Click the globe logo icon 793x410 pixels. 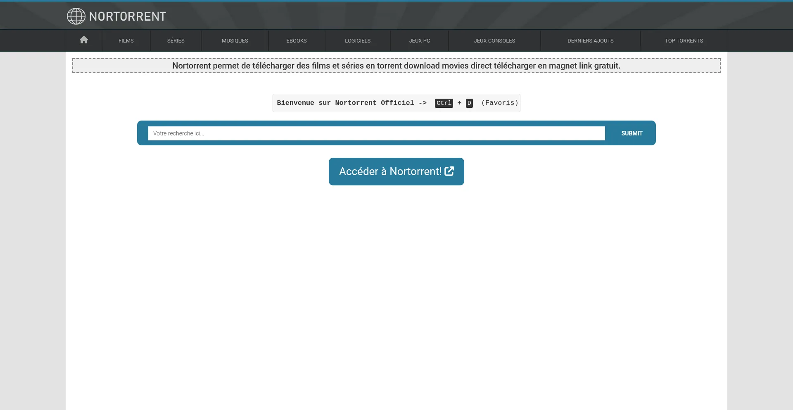point(76,16)
